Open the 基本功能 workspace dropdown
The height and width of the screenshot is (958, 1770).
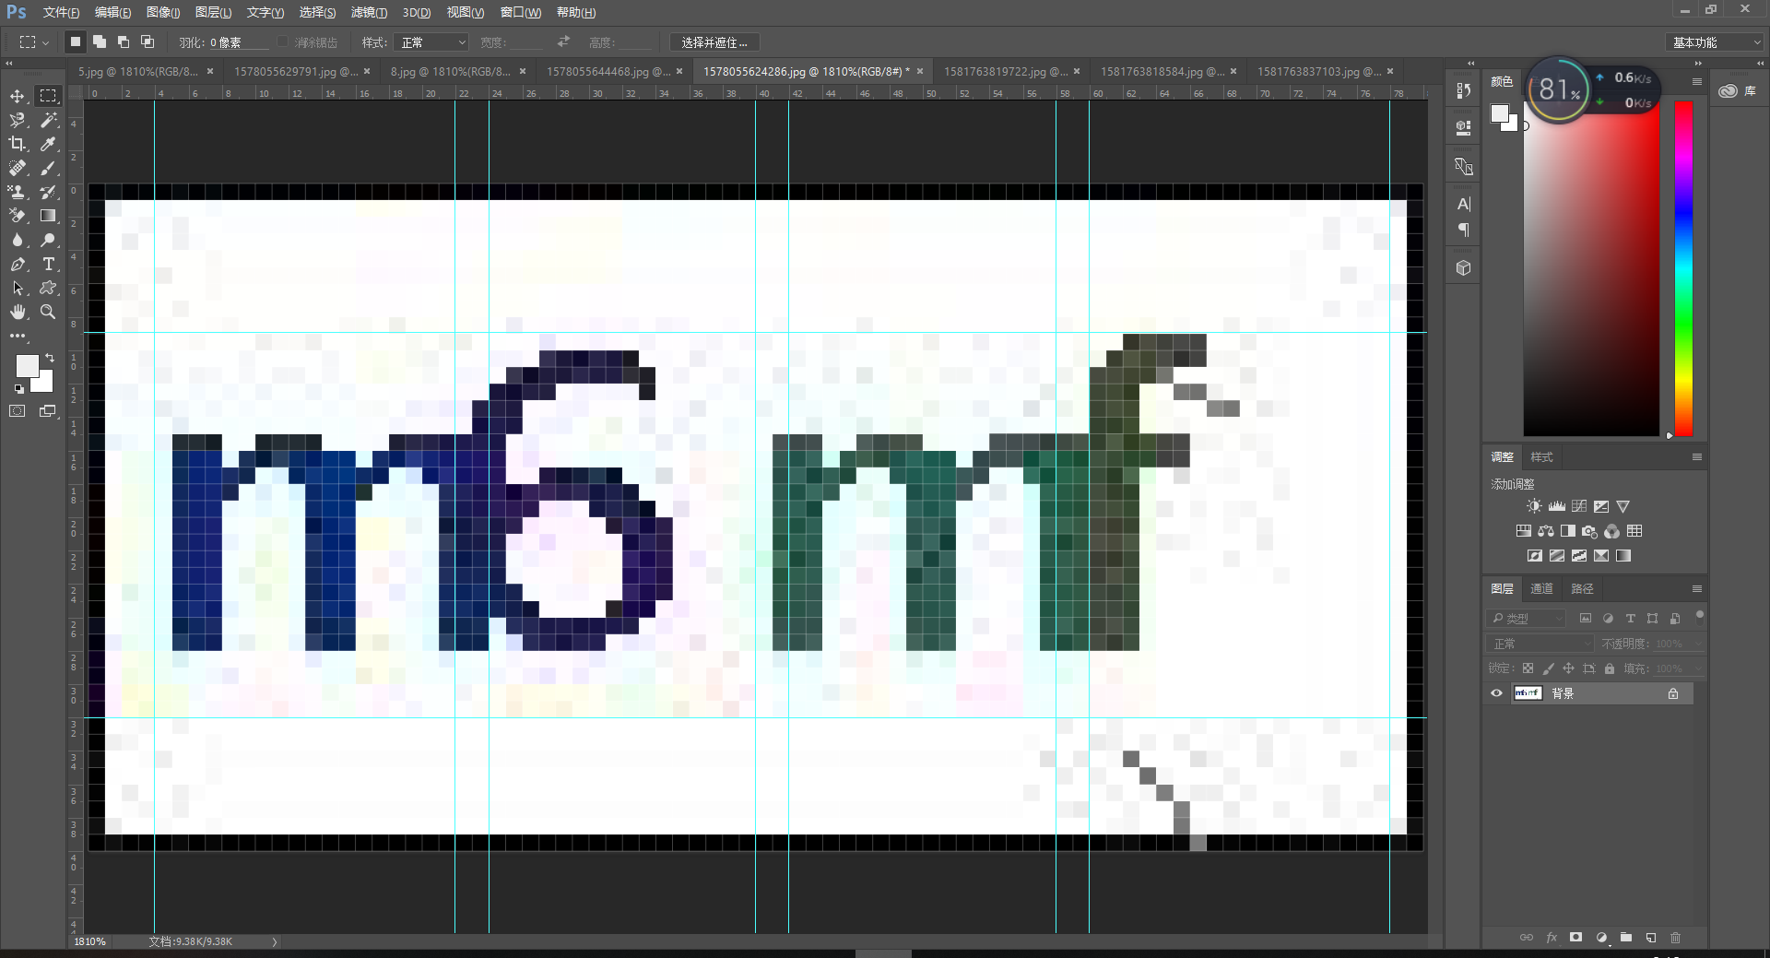[x=1716, y=42]
